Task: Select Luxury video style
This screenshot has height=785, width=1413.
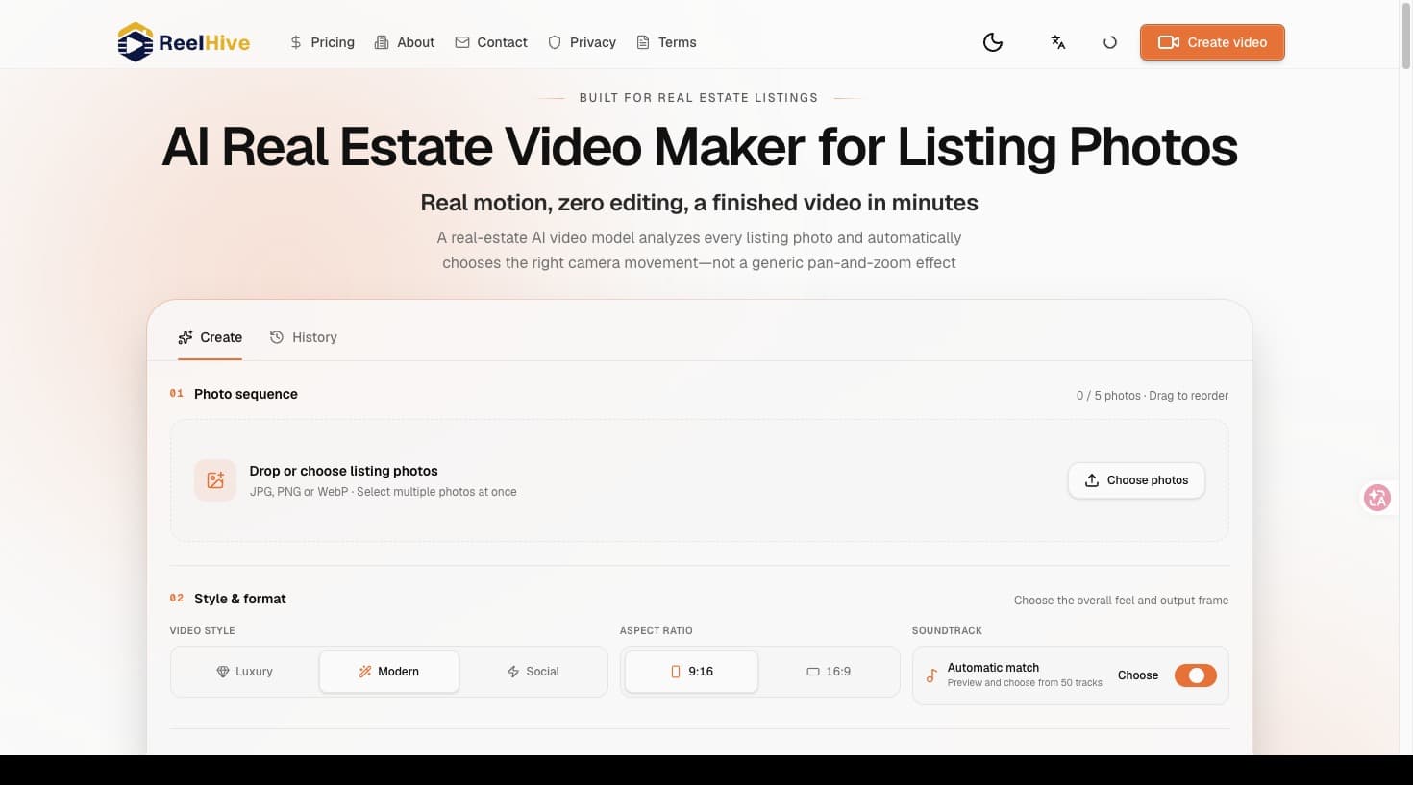Action: pos(245,672)
